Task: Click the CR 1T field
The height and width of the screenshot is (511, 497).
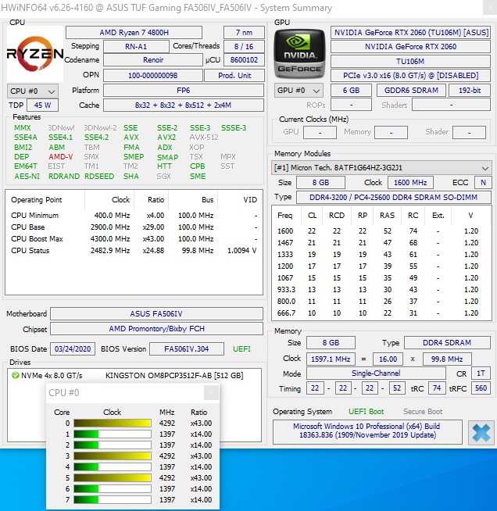Action: pyautogui.click(x=481, y=373)
